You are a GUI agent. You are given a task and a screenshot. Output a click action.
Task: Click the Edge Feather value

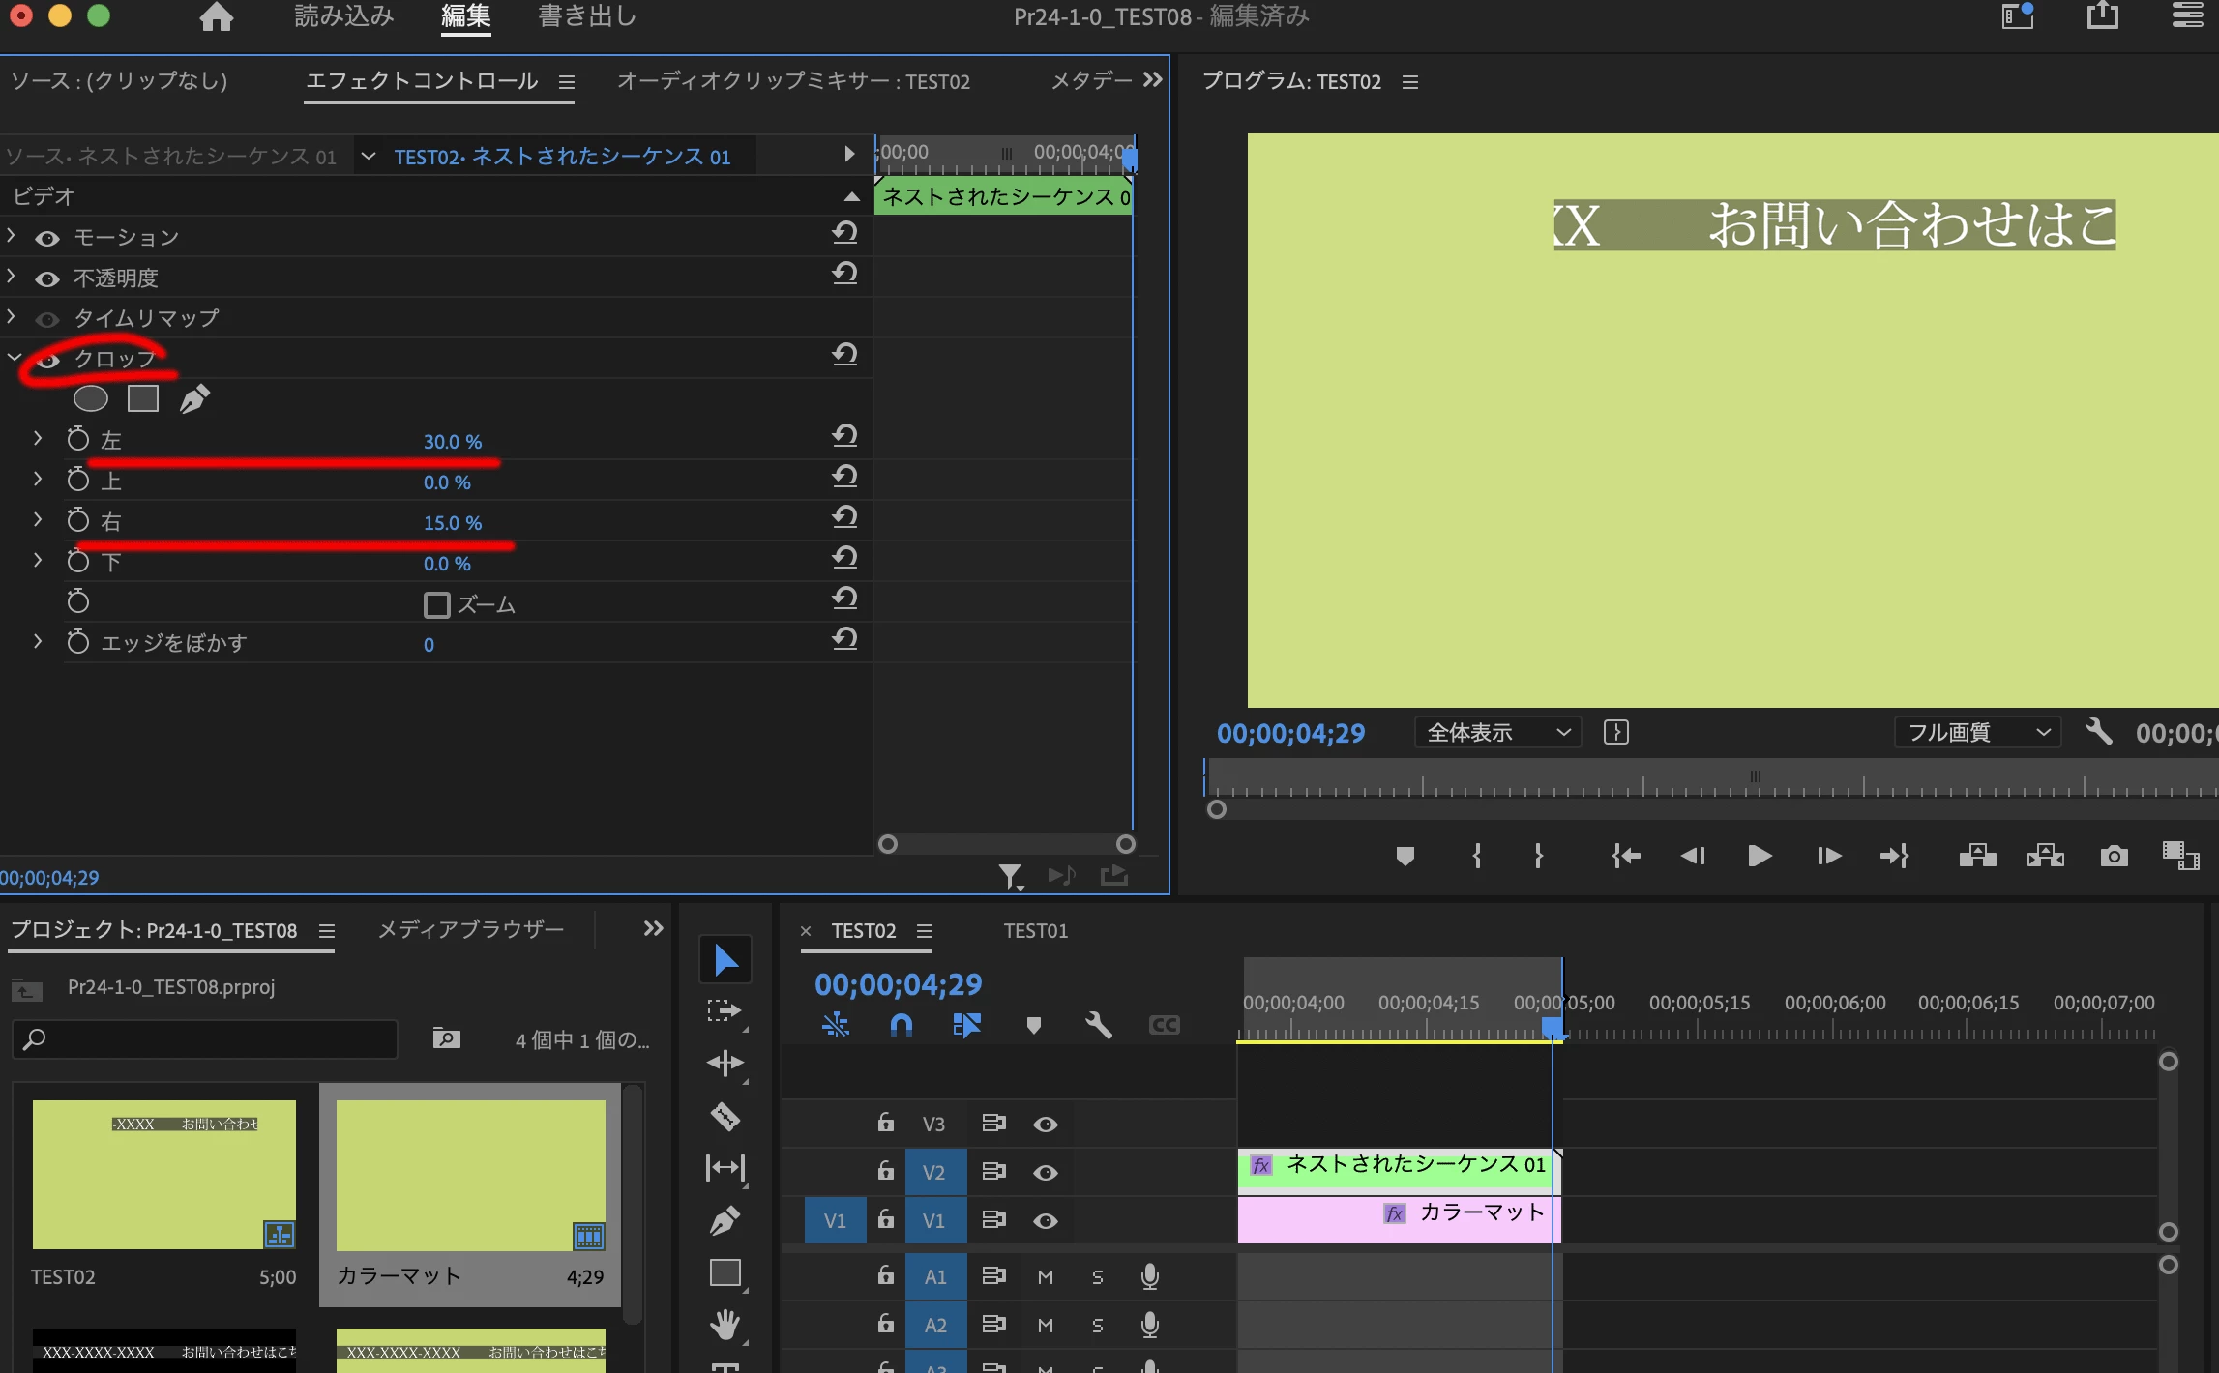point(429,645)
